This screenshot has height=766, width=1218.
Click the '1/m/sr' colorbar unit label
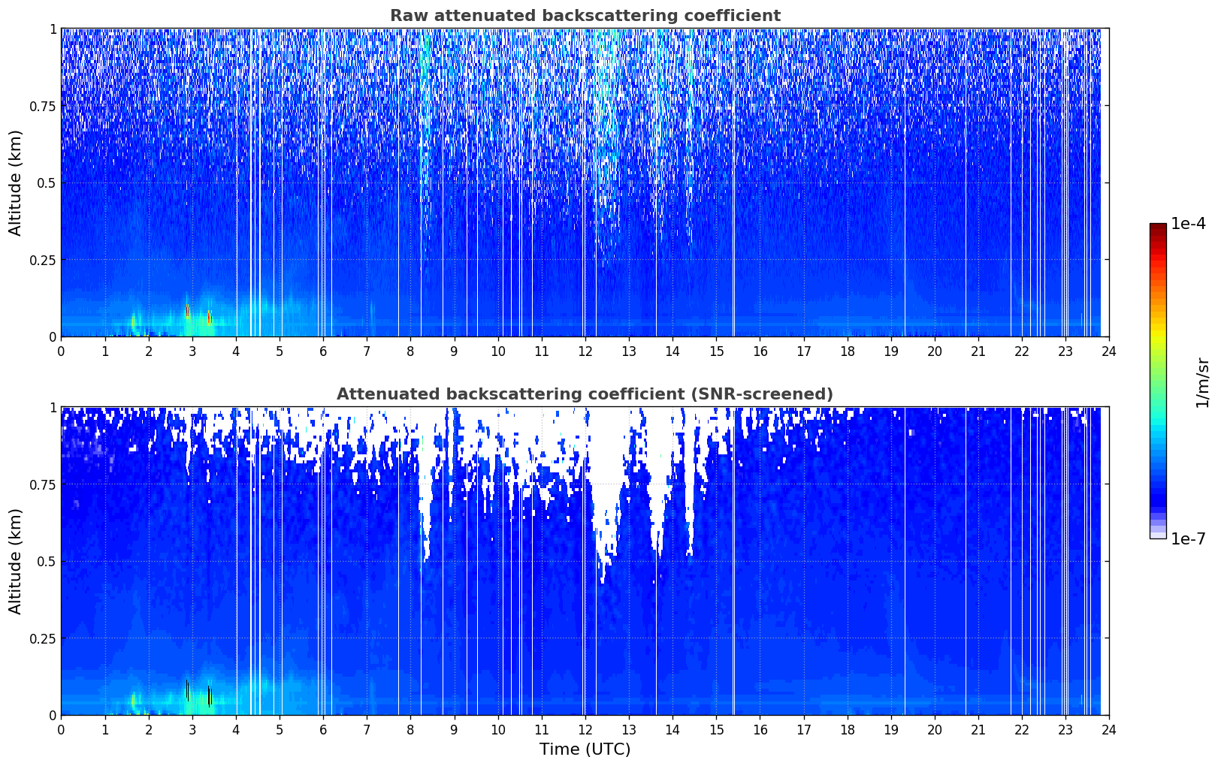click(1202, 382)
